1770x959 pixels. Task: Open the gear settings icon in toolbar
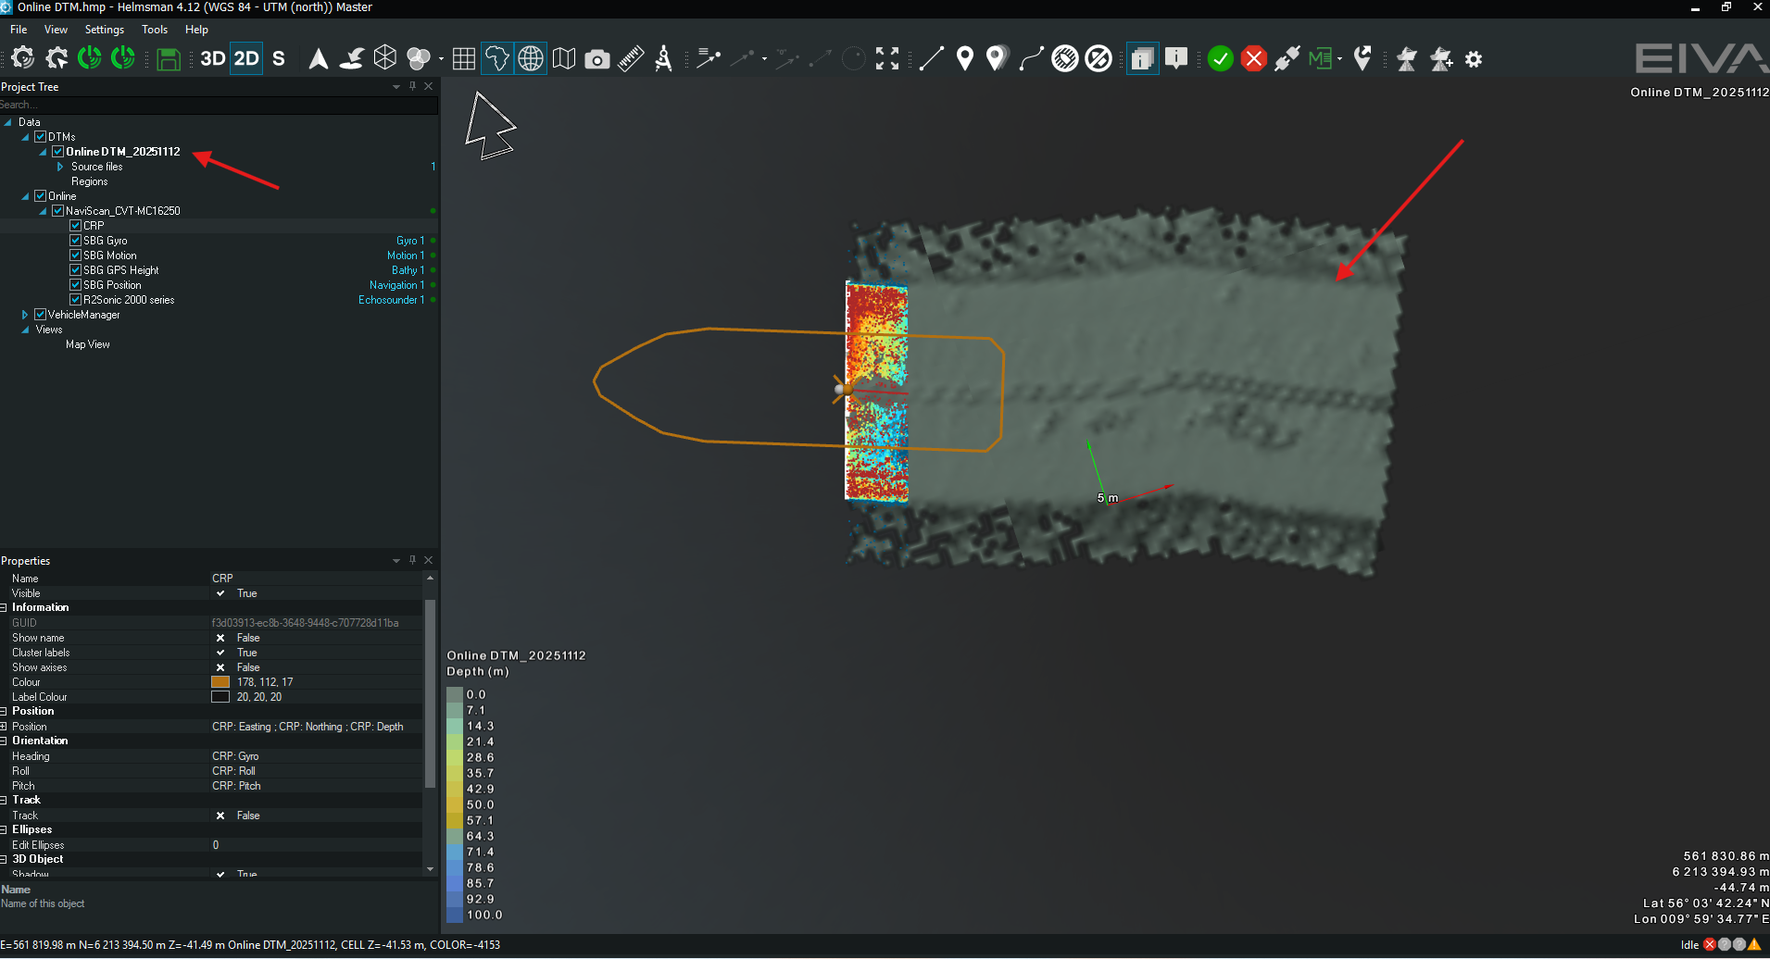tap(1474, 59)
